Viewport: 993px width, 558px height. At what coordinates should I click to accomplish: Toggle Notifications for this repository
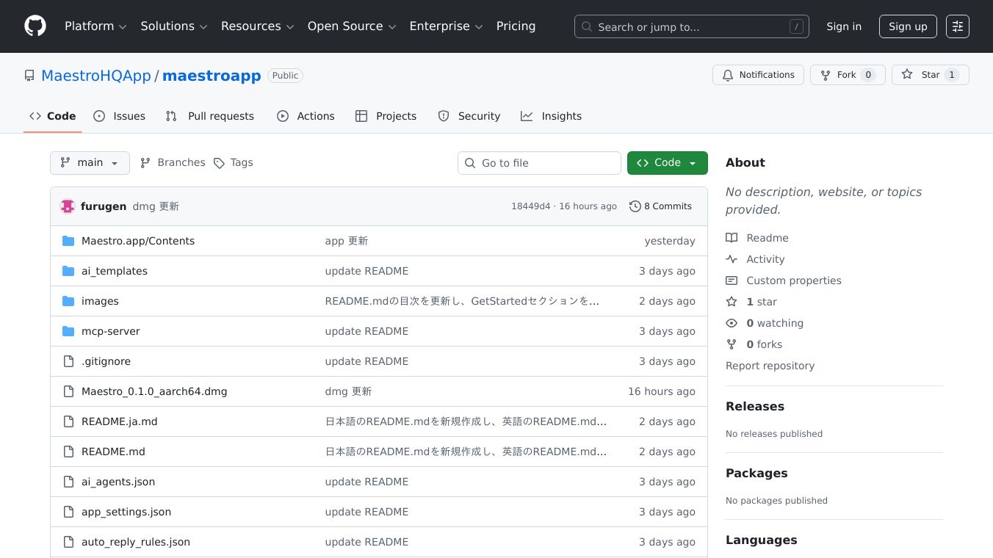tap(758, 75)
